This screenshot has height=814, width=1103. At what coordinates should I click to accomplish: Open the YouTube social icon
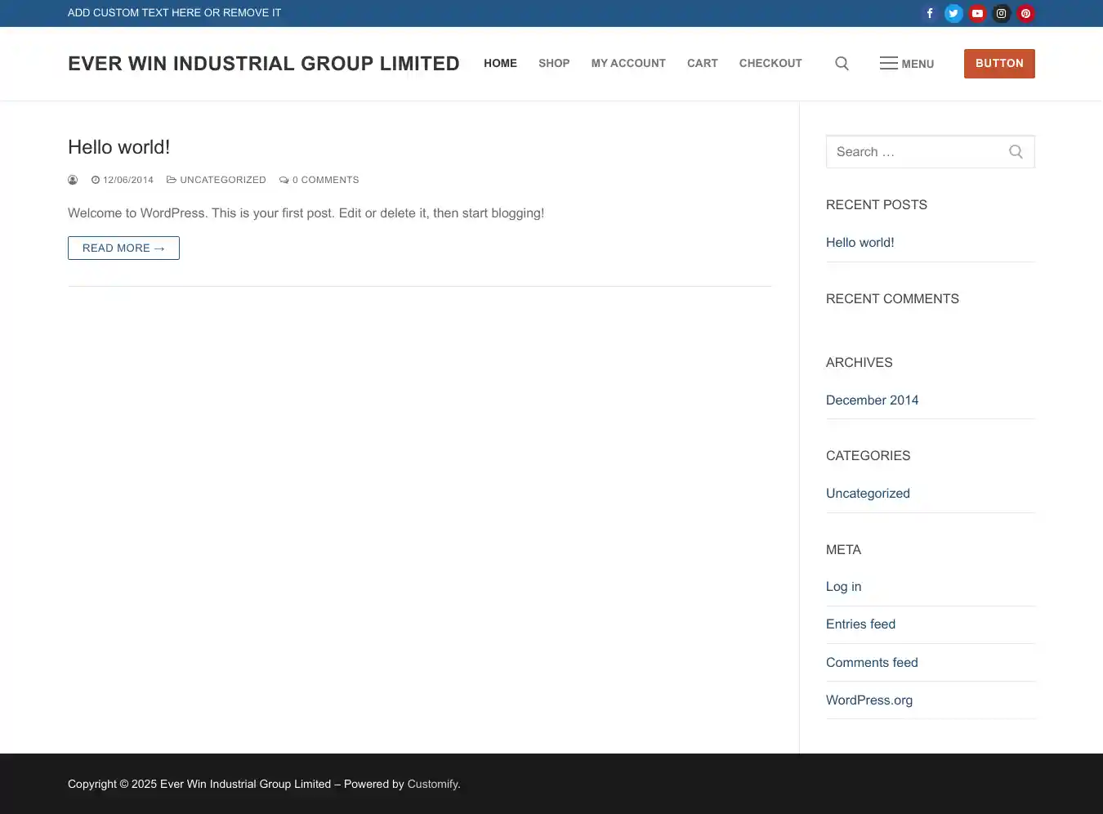(977, 13)
